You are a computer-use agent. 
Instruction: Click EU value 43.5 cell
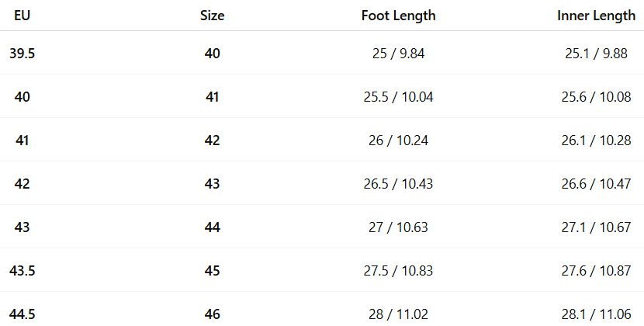[23, 271]
